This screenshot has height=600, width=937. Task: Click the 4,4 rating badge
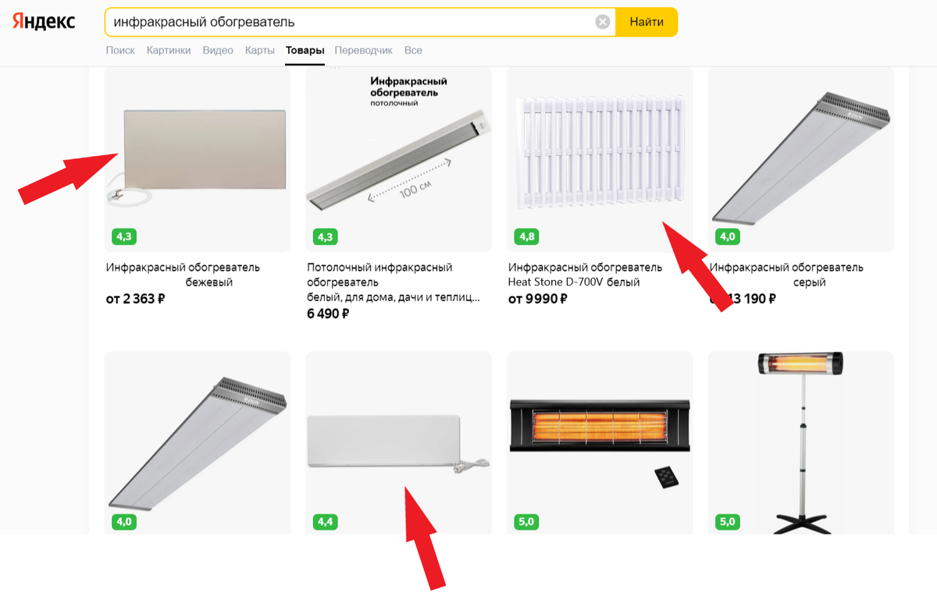[324, 521]
